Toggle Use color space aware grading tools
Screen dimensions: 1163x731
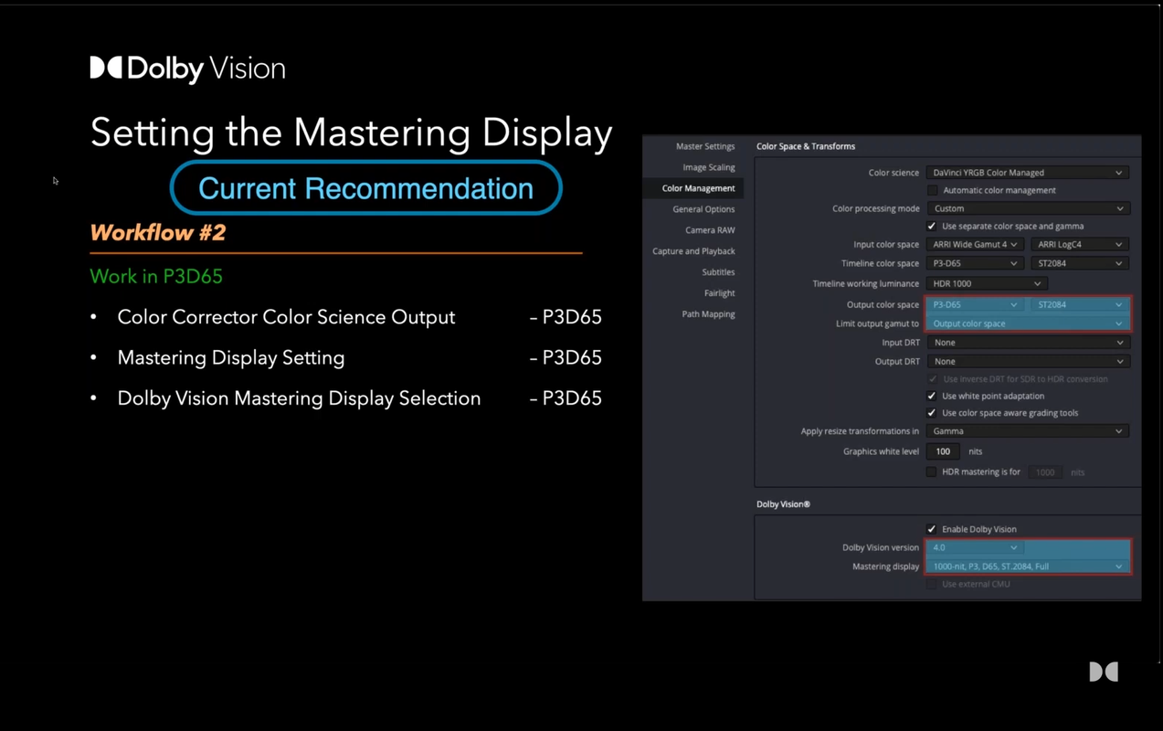pos(932,413)
